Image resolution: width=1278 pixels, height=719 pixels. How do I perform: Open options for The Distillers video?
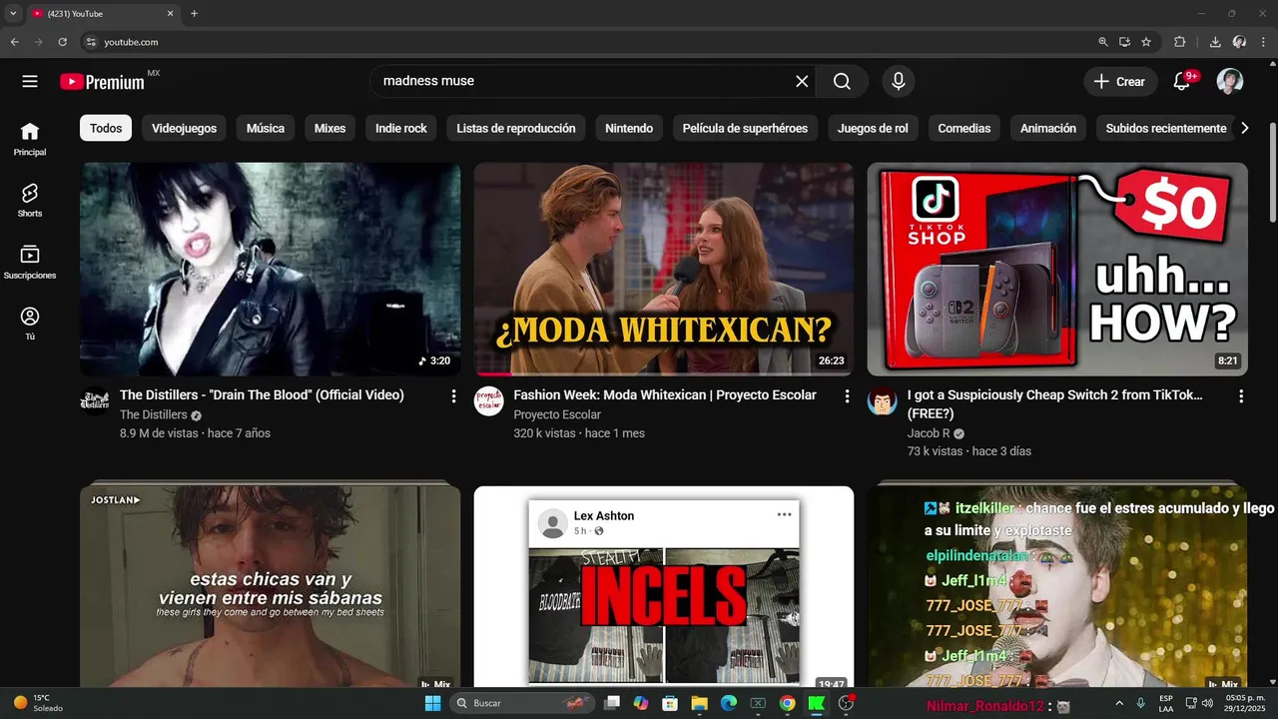click(x=454, y=396)
